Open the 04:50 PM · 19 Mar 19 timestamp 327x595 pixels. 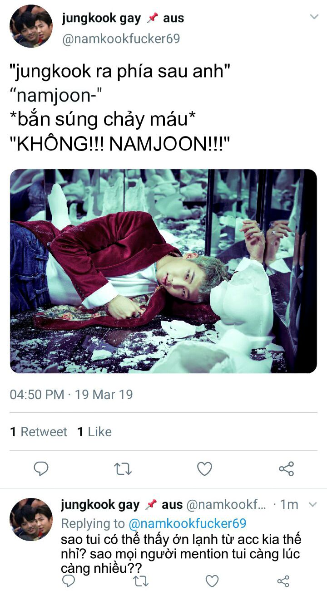(x=71, y=394)
